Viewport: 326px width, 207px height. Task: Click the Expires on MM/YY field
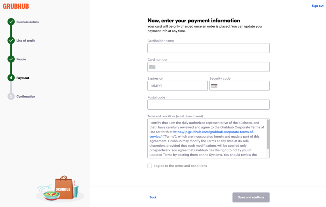(177, 86)
